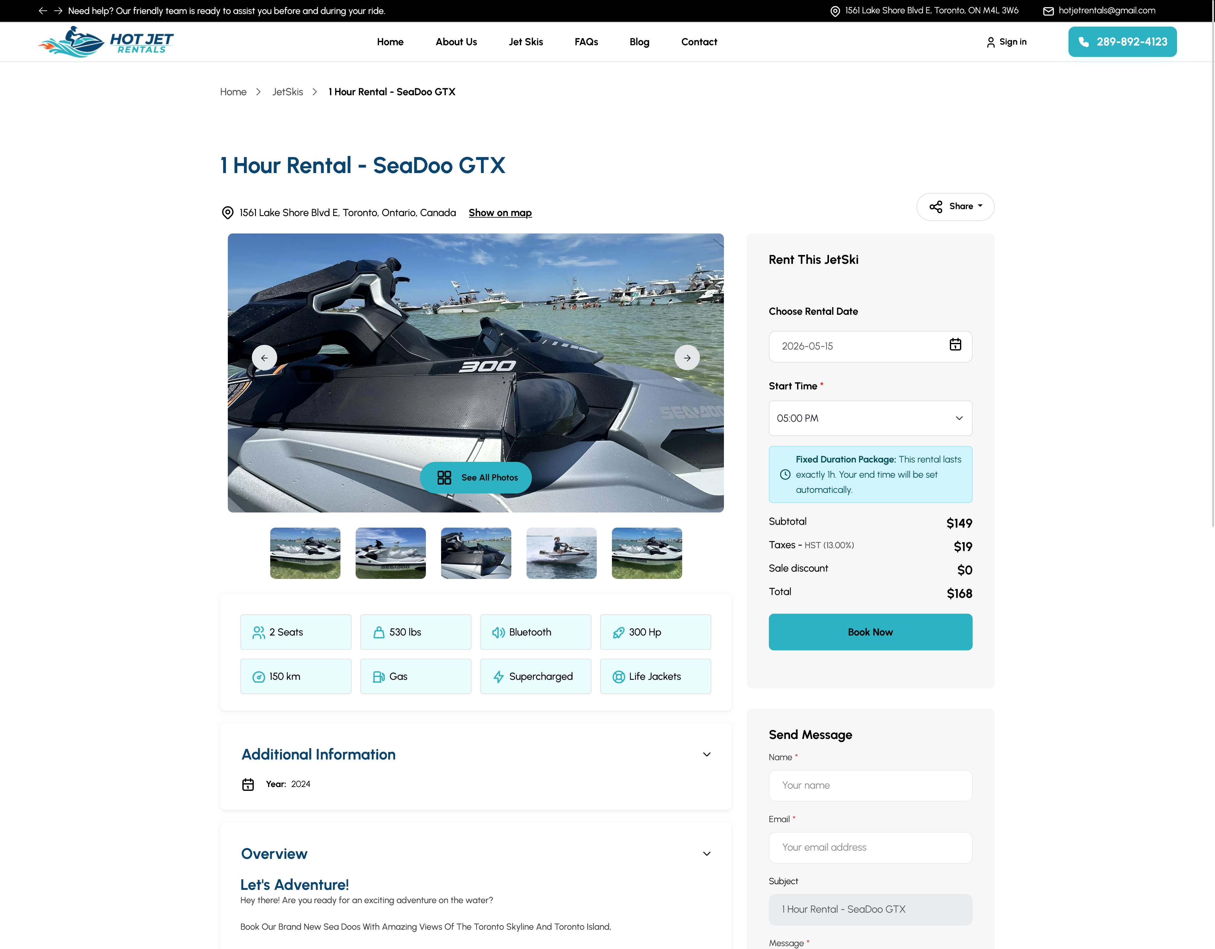Go to JetSkis in the breadcrumb

click(288, 92)
